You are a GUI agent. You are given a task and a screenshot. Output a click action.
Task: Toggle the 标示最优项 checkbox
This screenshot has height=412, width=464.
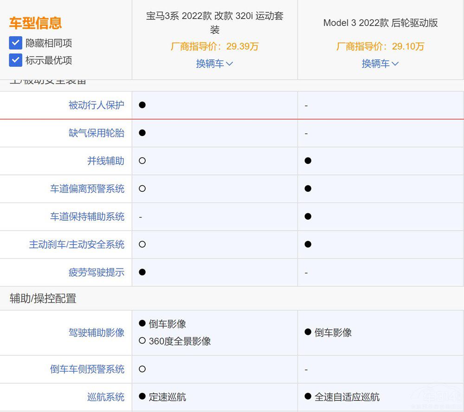tap(16, 60)
